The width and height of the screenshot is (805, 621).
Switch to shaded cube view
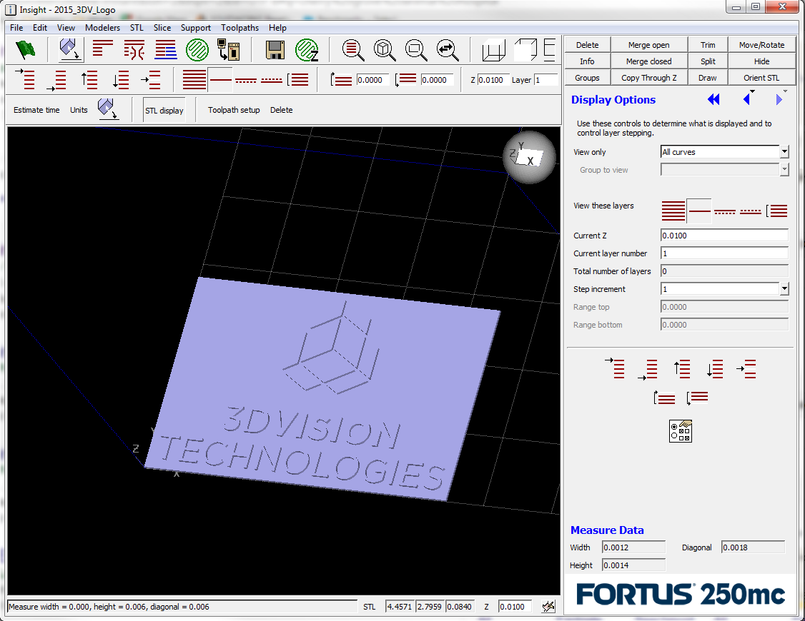[525, 50]
